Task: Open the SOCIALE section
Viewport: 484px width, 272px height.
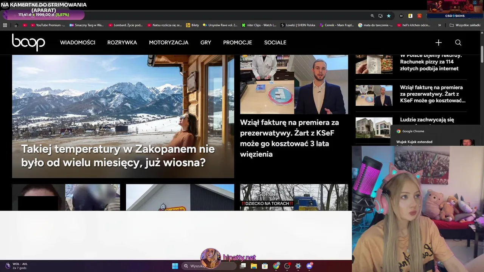Action: [x=275, y=43]
